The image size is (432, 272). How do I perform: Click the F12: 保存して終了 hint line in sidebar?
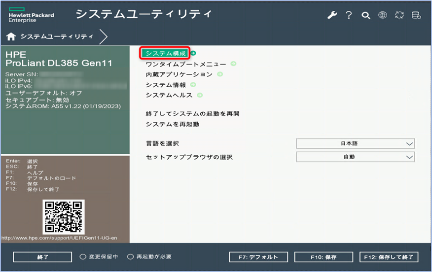33,189
